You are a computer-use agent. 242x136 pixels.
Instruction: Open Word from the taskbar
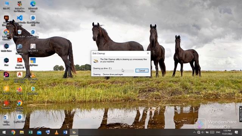pyautogui.click(x=65, y=132)
